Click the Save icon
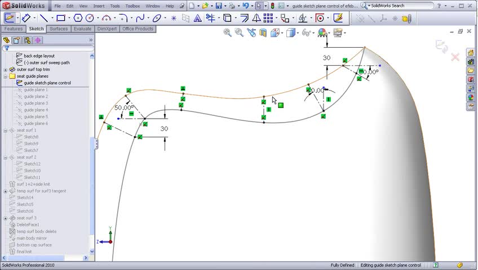The height and width of the screenshot is (270, 478). click(x=219, y=6)
